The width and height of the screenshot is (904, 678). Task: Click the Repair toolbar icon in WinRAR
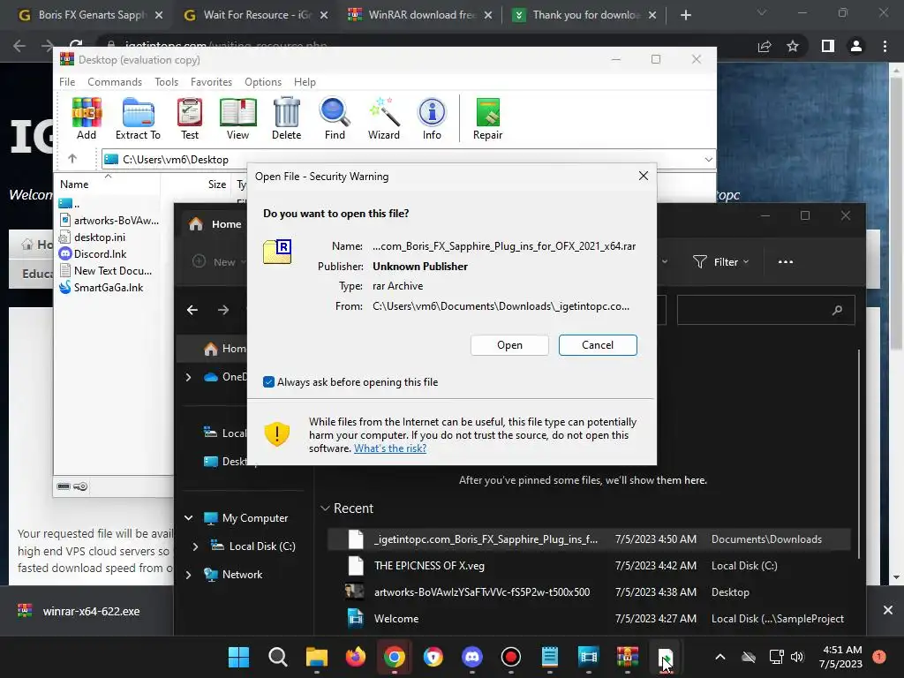point(487,119)
